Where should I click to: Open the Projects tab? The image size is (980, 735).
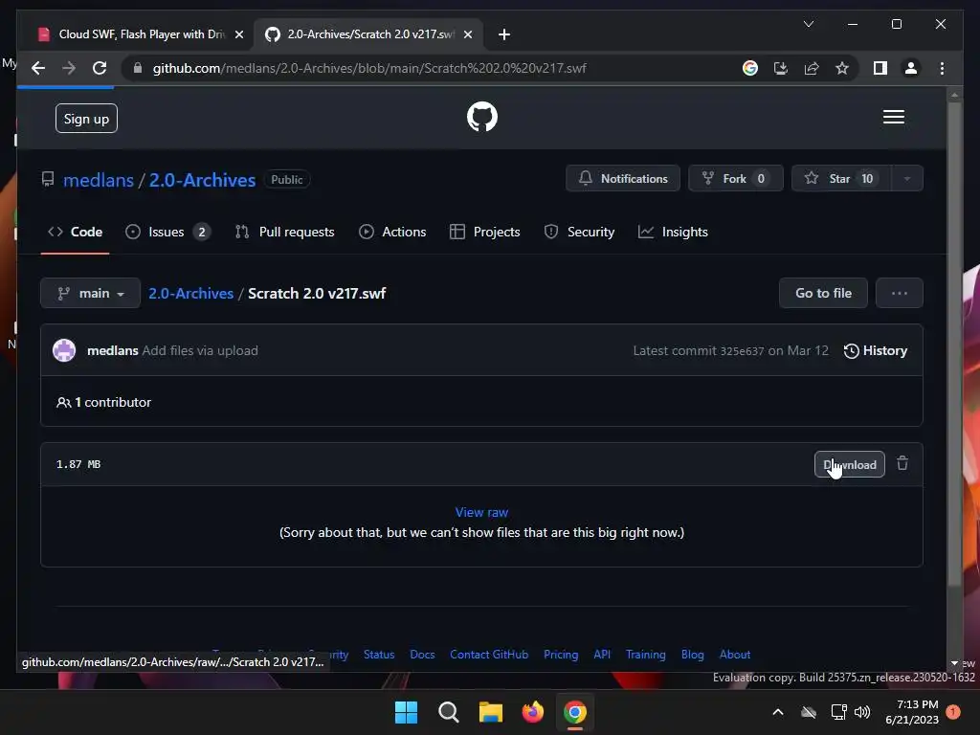[x=485, y=232]
